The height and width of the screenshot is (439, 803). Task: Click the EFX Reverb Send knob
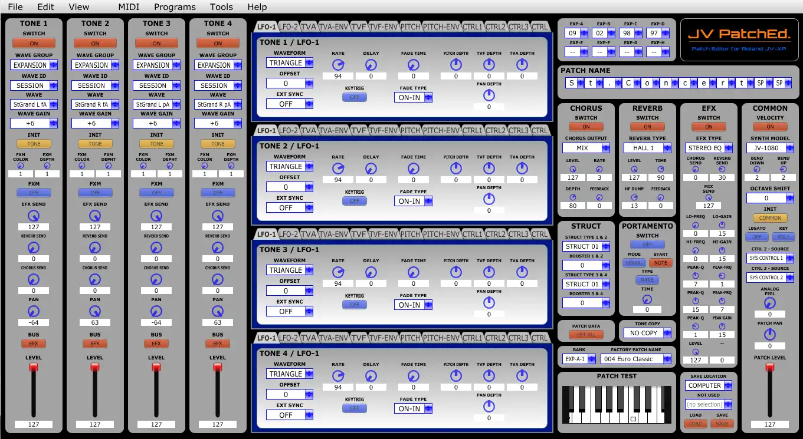(x=722, y=169)
